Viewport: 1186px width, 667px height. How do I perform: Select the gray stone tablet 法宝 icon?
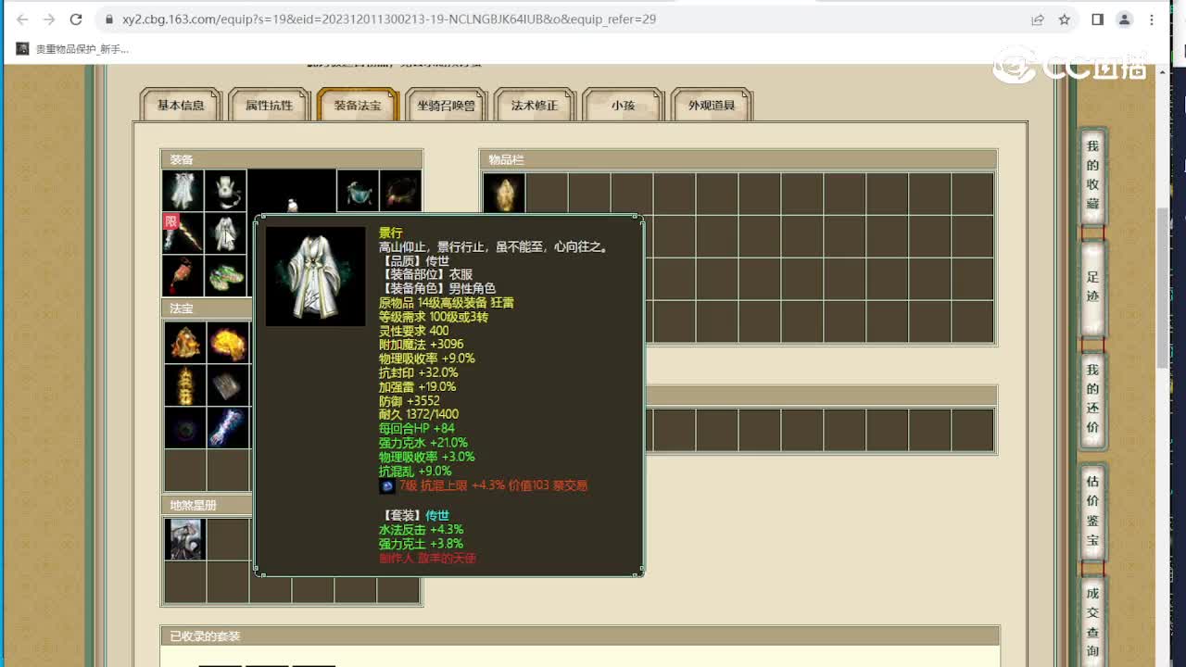[x=228, y=385]
